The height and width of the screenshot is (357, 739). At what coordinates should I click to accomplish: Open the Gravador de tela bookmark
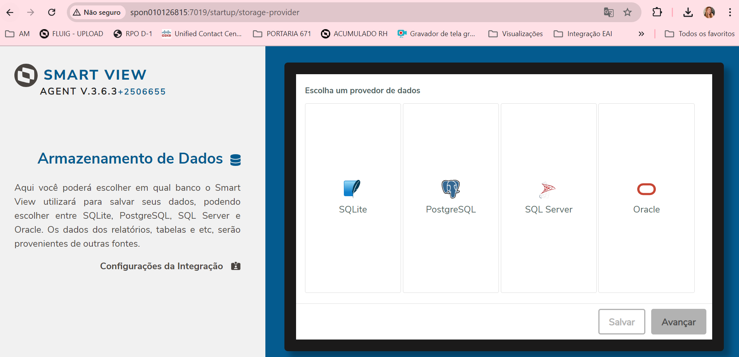pos(436,34)
